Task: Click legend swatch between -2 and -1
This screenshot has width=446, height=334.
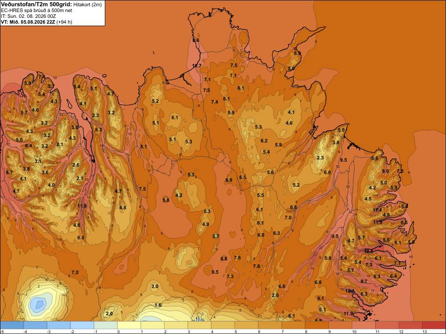Action: tap(82, 325)
